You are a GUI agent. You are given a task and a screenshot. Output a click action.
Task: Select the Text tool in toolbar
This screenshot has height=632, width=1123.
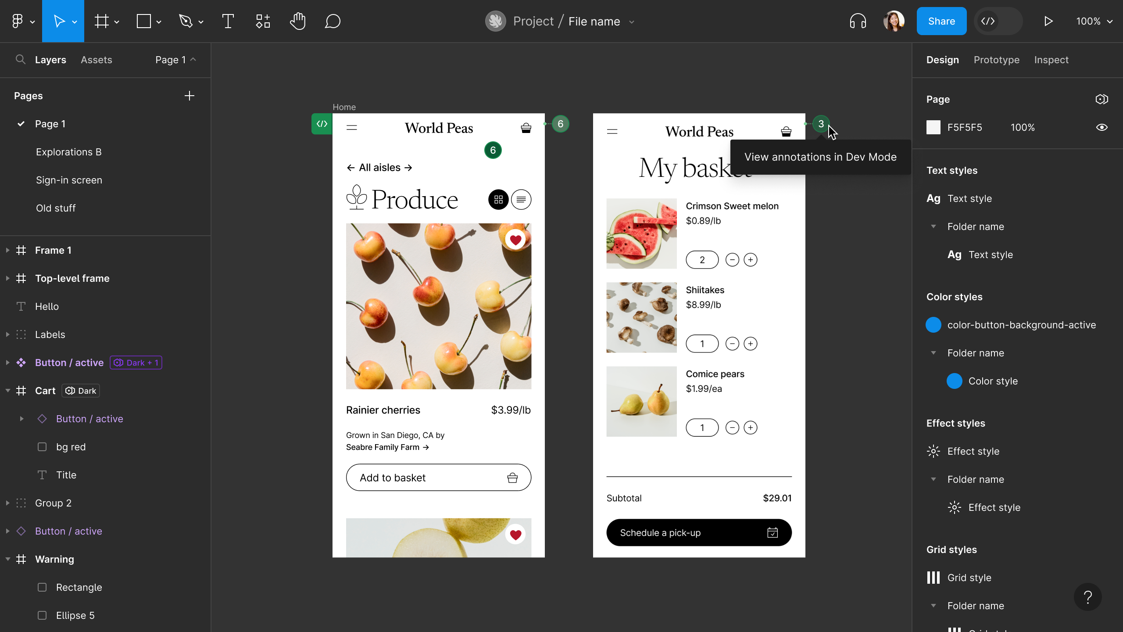(228, 22)
